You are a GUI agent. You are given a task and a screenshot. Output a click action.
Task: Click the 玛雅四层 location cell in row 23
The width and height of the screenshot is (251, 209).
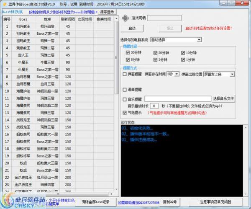(x=47, y=185)
